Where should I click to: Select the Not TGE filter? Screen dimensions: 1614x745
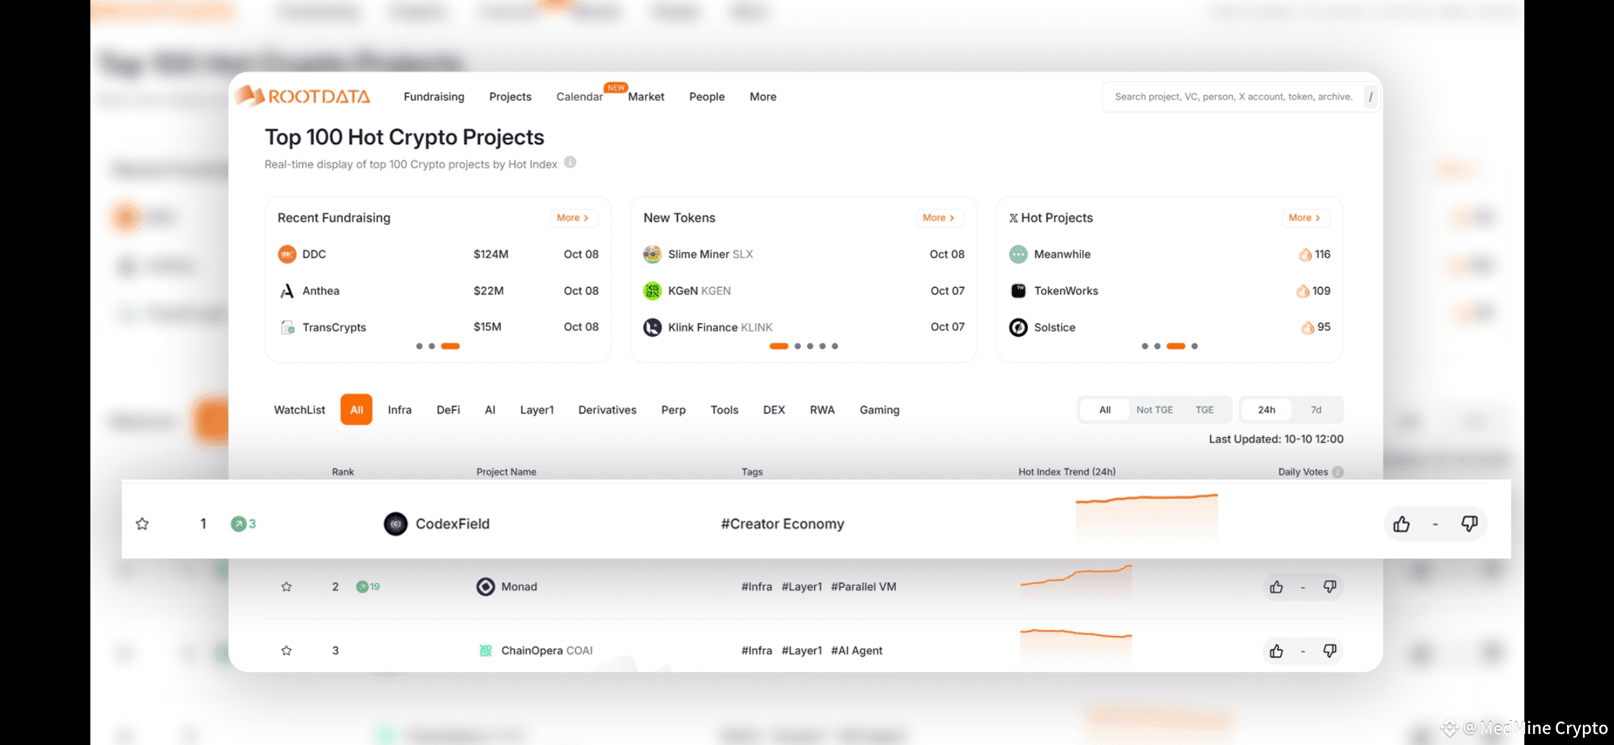(1154, 410)
